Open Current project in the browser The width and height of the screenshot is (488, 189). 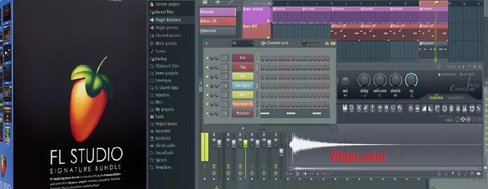pos(164,5)
